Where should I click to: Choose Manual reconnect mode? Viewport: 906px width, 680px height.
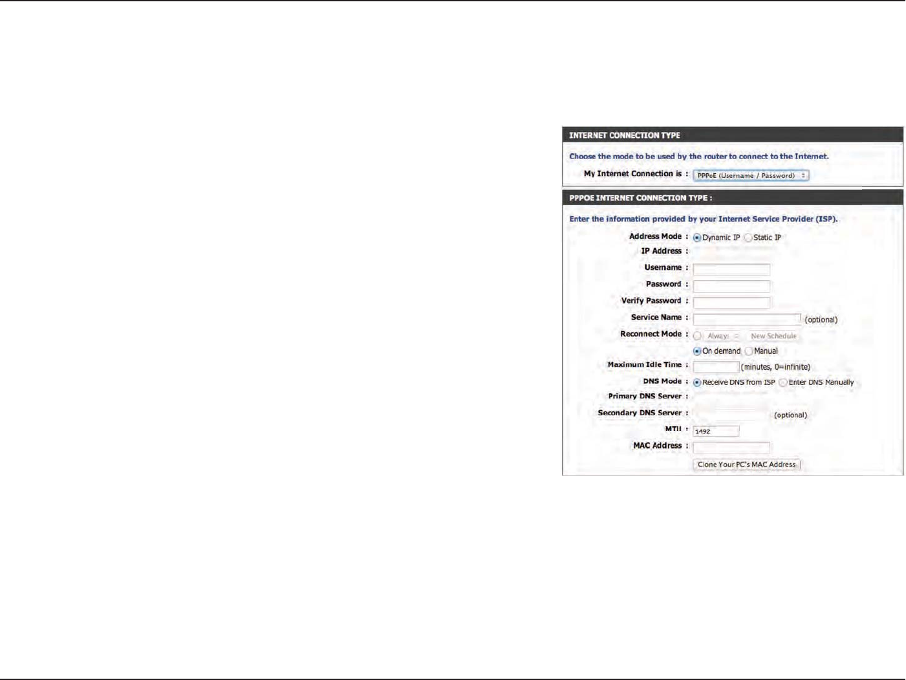coord(749,351)
